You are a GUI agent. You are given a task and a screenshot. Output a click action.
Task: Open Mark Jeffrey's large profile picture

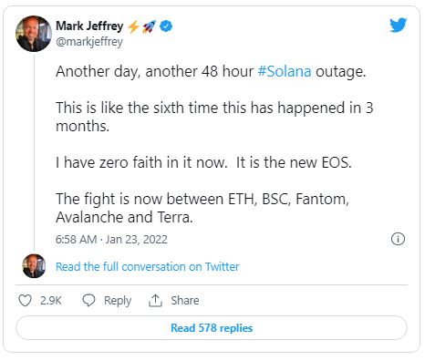(x=34, y=34)
